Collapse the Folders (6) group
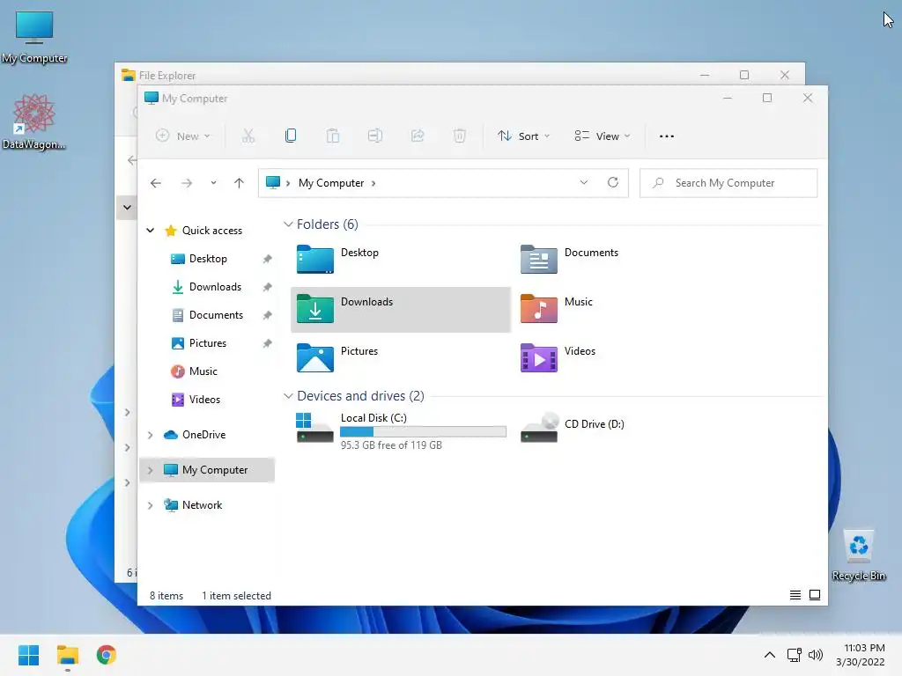Image resolution: width=902 pixels, height=676 pixels. [x=288, y=224]
